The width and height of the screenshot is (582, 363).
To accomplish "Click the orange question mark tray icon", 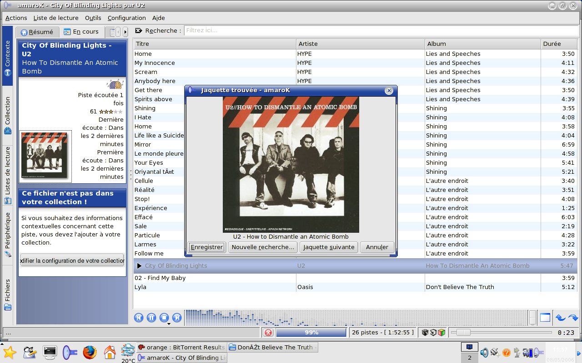I will 507,353.
